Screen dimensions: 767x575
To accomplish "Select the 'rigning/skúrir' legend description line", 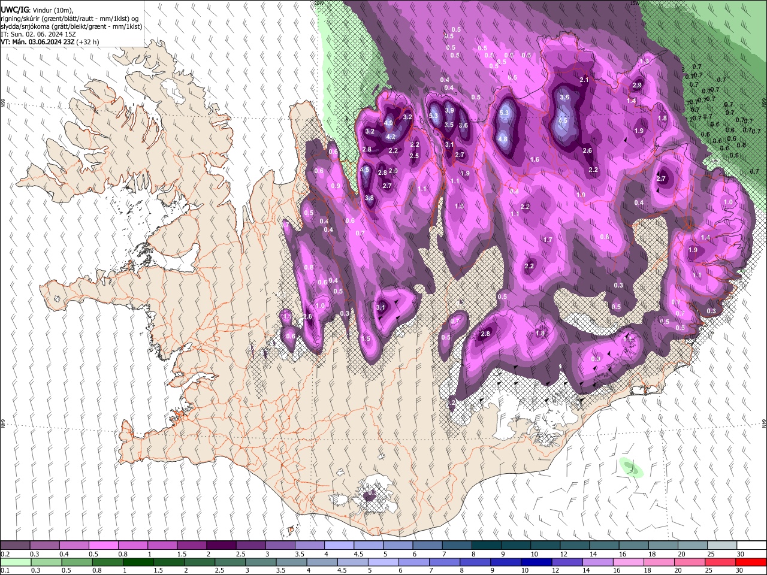I will click(x=70, y=18).
